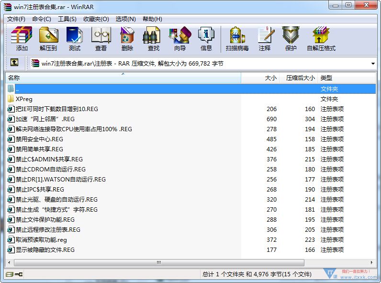This screenshot has height=283, width=381.
Task: Click the archive icon in address bar
Action: [x=35, y=63]
